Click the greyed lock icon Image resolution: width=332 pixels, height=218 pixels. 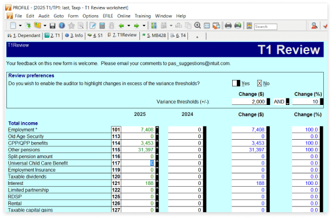pos(111,26)
